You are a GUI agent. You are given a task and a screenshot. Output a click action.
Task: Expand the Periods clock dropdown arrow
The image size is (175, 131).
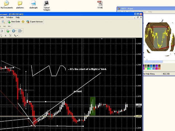(x=16, y=31)
